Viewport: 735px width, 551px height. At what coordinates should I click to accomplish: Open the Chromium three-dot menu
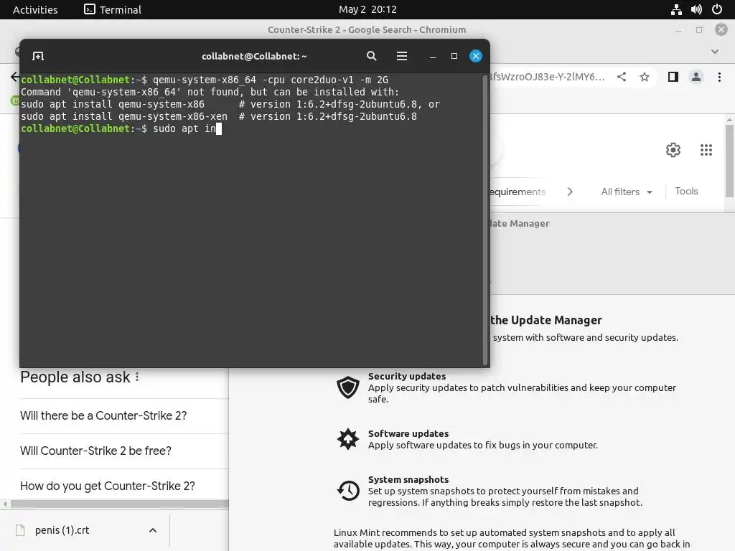(719, 77)
